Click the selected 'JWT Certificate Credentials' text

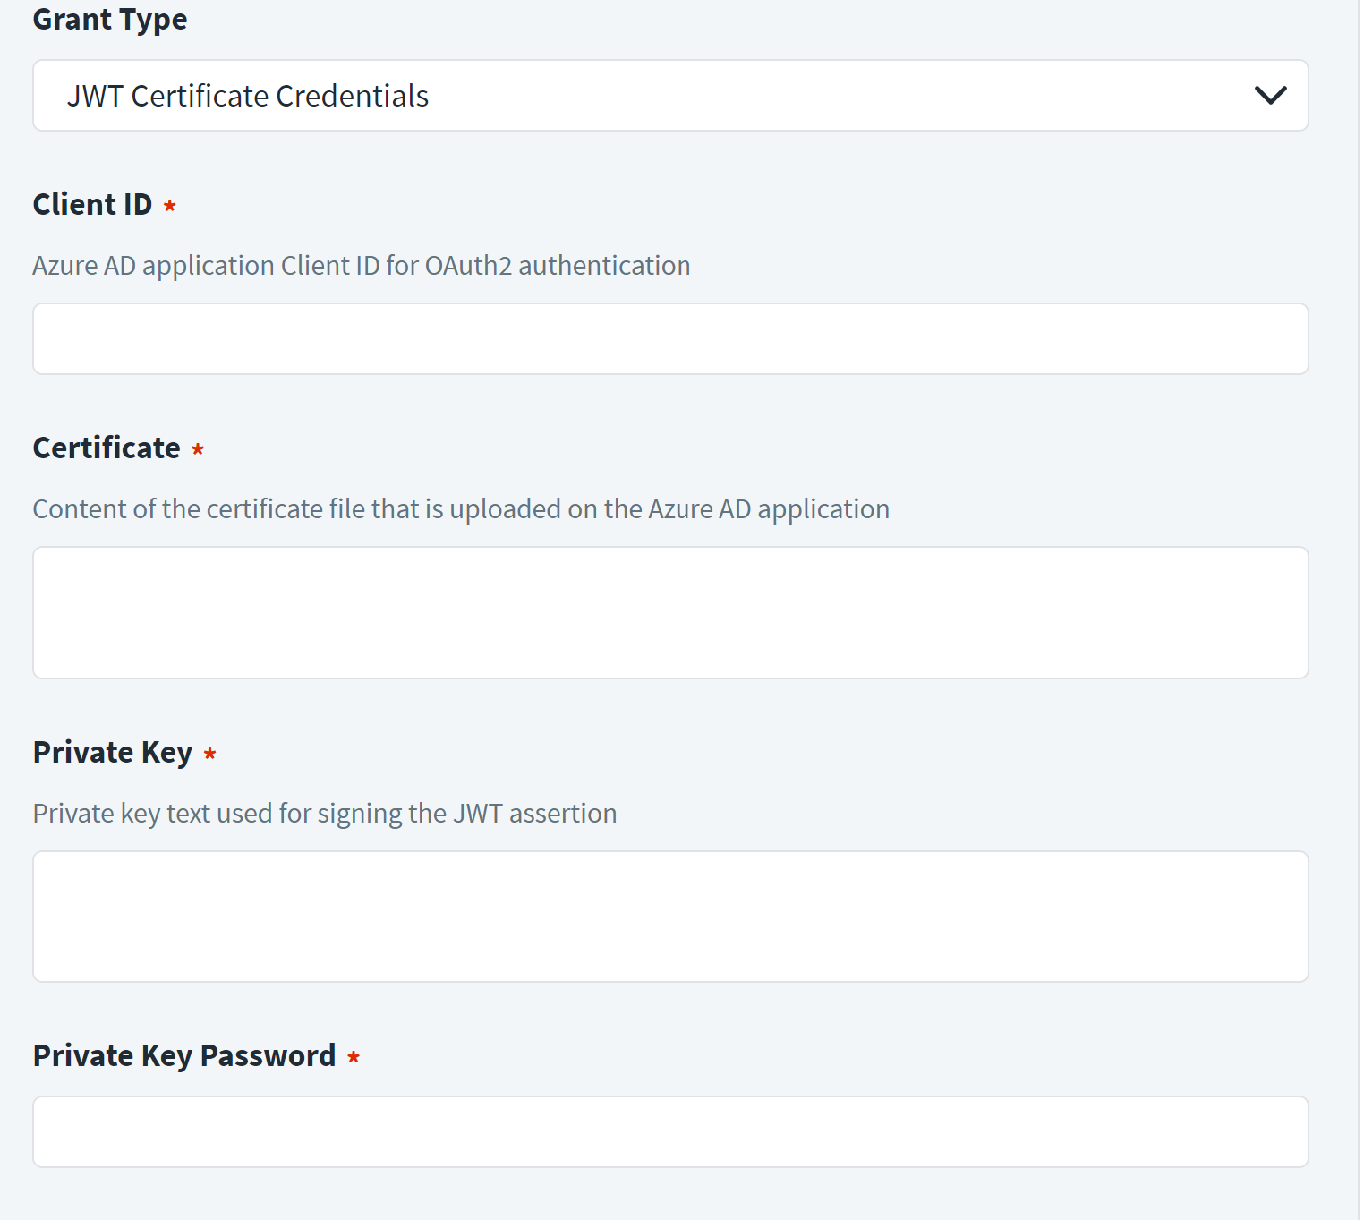[248, 96]
